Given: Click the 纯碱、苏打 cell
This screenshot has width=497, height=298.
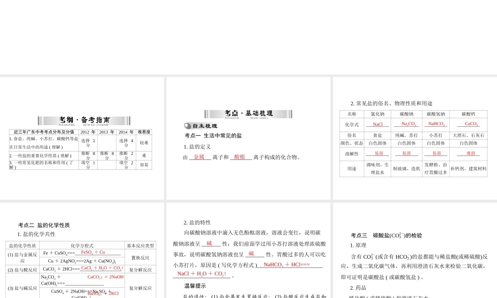Looking at the screenshot, I should click(x=407, y=135).
